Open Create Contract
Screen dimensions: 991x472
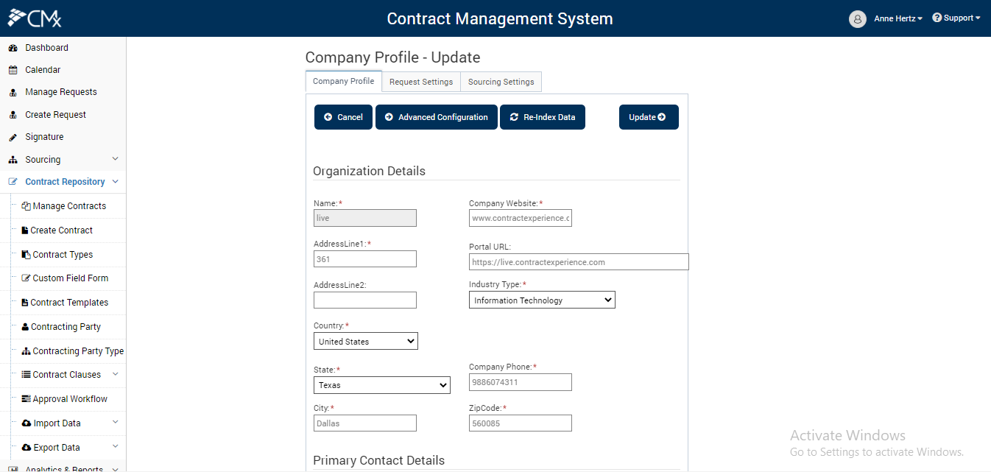coord(62,230)
